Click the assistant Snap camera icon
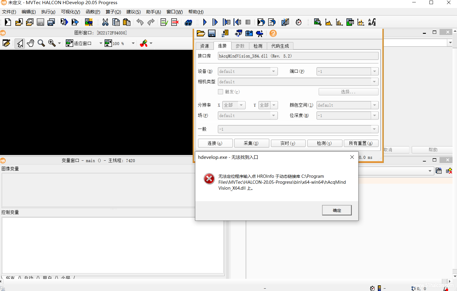Viewport: 457px width, 291px height. click(x=249, y=33)
